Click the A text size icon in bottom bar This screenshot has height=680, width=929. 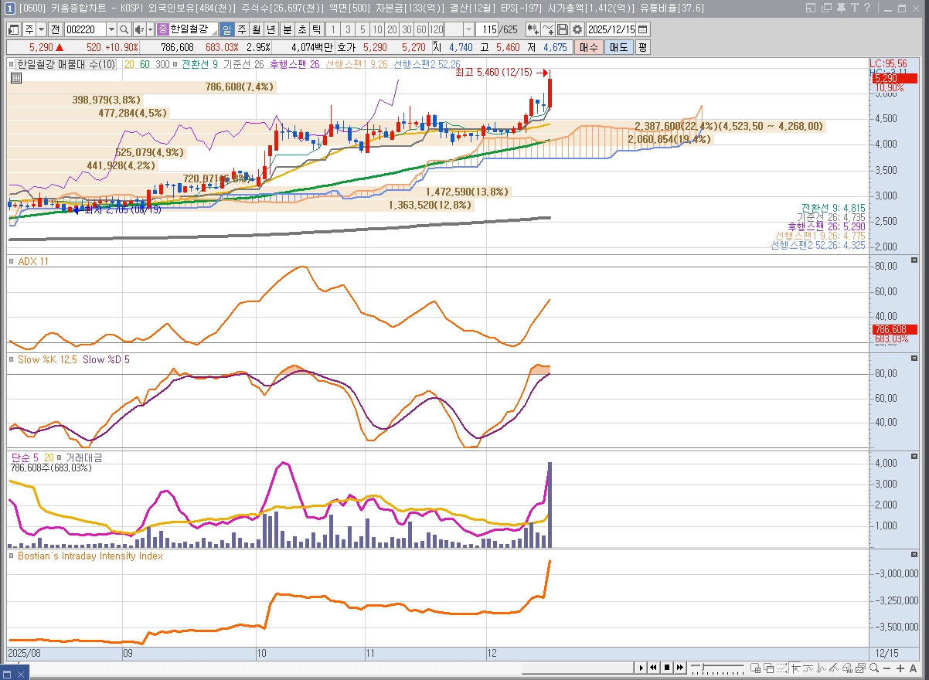[x=913, y=668]
